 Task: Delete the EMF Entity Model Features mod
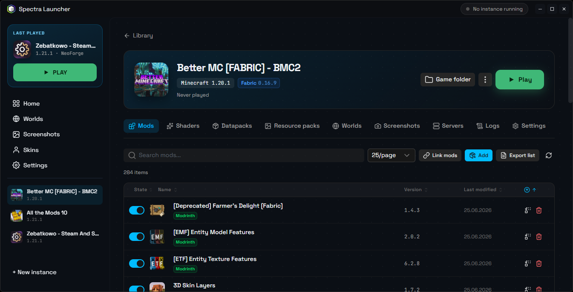tap(539, 237)
